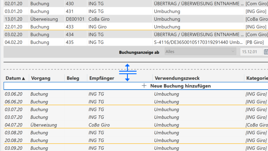268x151 pixels.
Task: Click 'ING Giro' recipient in row 433
Action: [97, 27]
